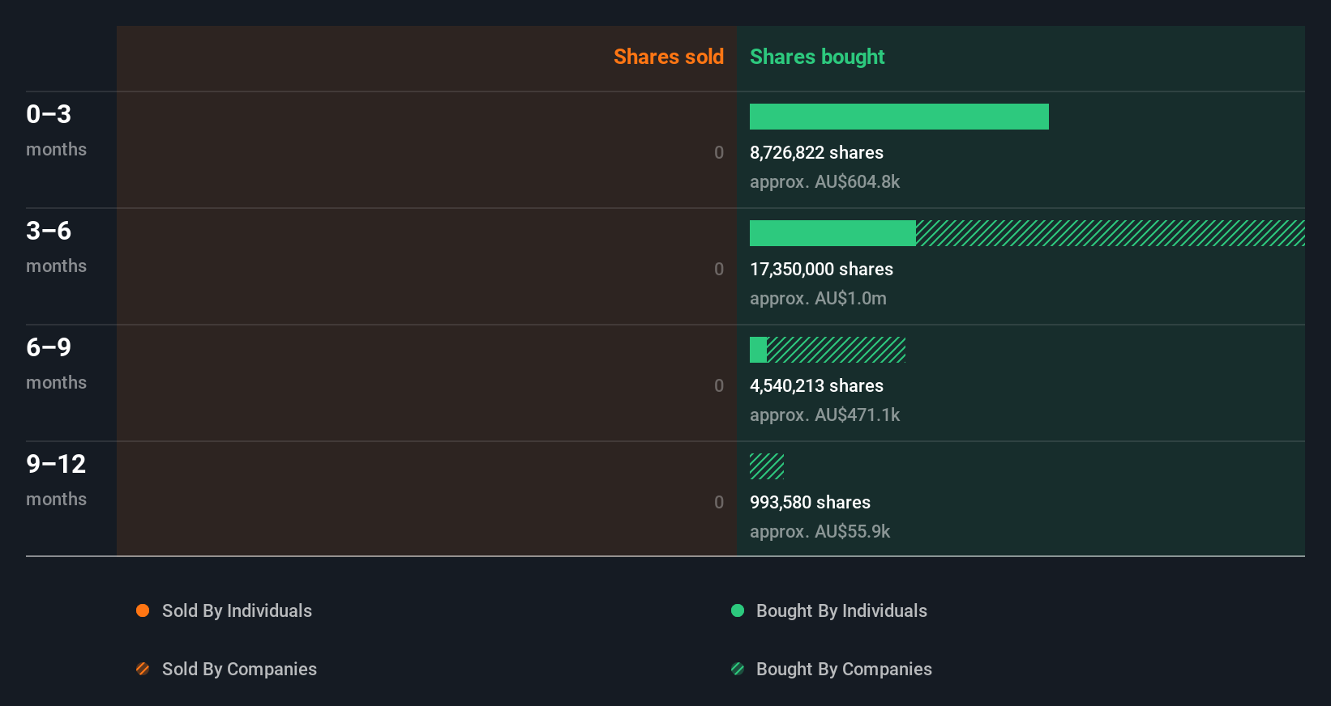Click the 3–6 months row label
This screenshot has height=706, width=1331.
pyautogui.click(x=56, y=247)
